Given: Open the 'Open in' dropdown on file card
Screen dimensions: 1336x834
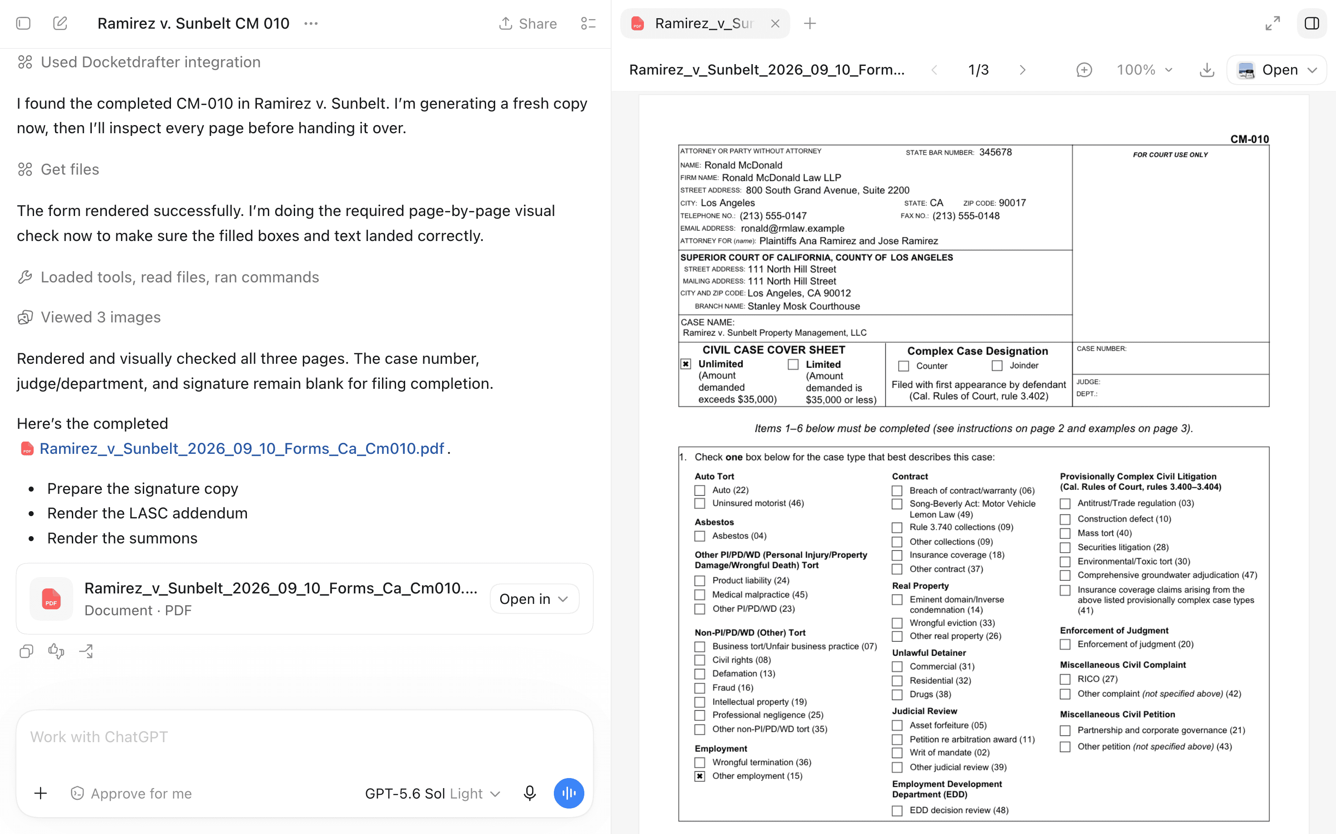Looking at the screenshot, I should 534,599.
